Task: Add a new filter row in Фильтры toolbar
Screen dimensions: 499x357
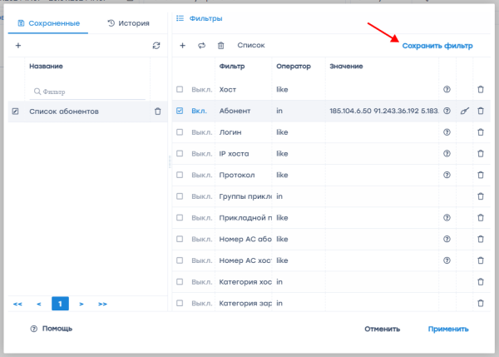Action: tap(183, 46)
